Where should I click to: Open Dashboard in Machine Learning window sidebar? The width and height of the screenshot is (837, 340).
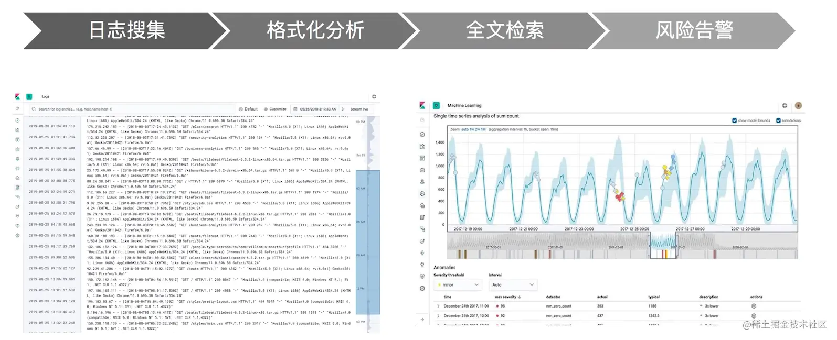[422, 158]
